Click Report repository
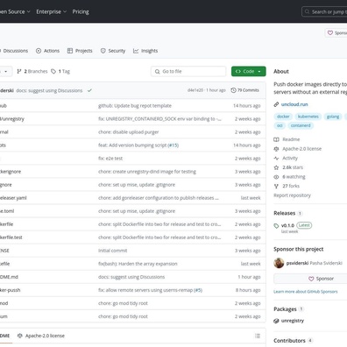This screenshot has width=347, height=347. pos(292,195)
